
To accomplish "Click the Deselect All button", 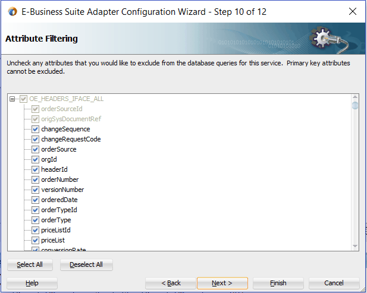I will 86,264.
